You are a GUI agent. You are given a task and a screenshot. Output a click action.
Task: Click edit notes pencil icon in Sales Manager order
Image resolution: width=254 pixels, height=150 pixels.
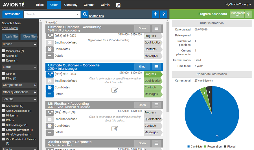click(115, 90)
